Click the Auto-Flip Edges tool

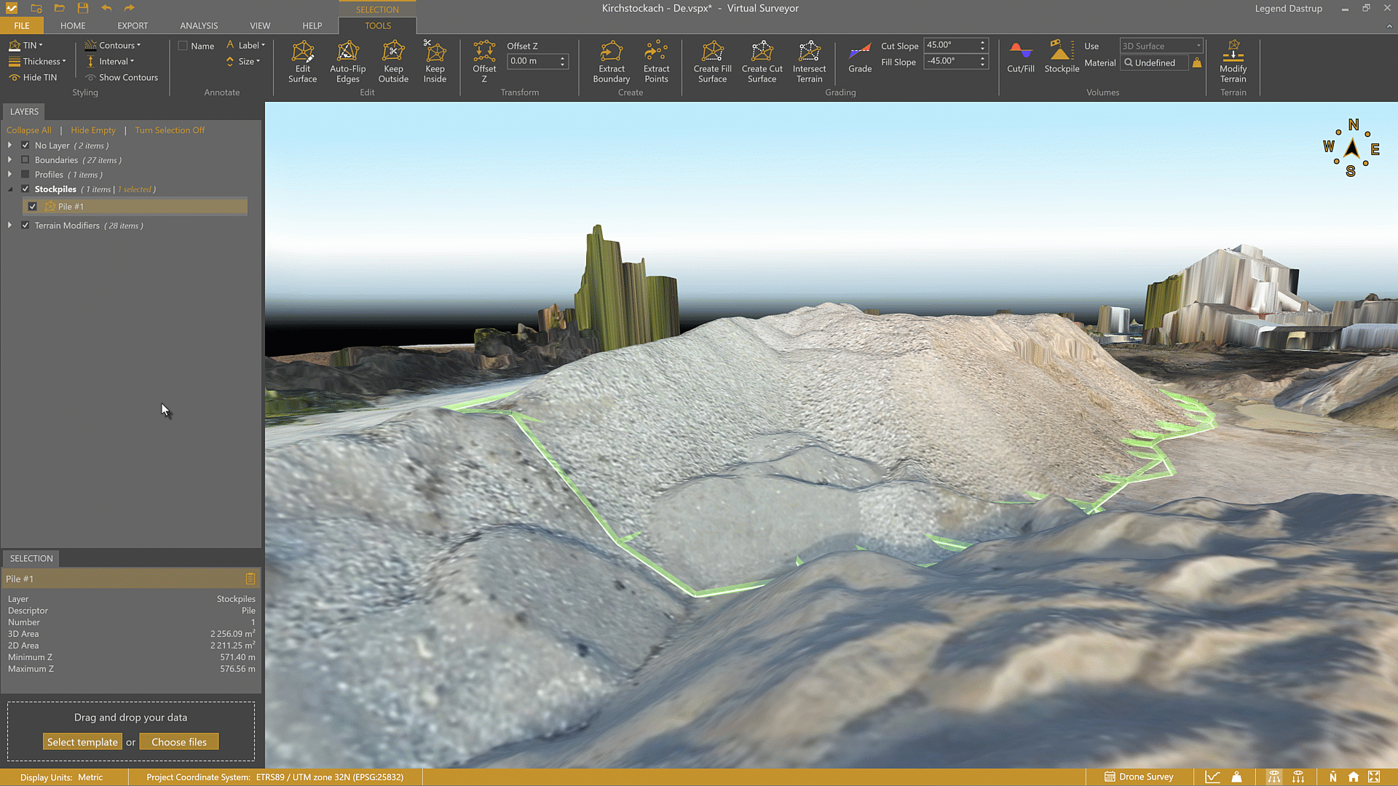[347, 62]
